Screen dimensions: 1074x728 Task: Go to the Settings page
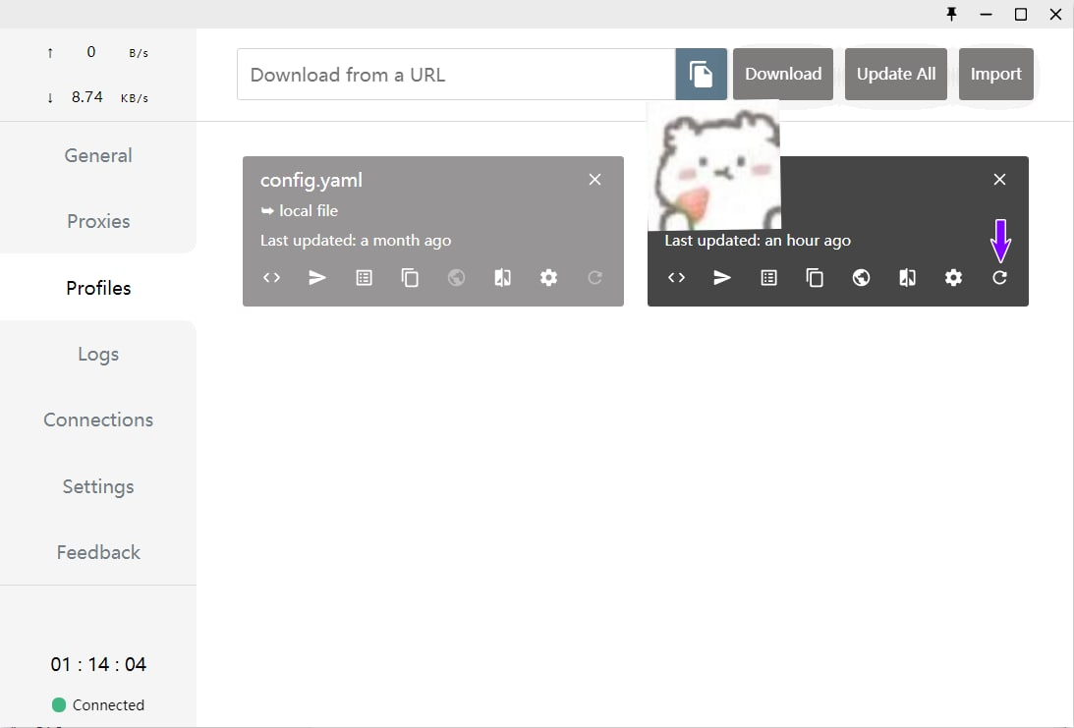pos(98,486)
